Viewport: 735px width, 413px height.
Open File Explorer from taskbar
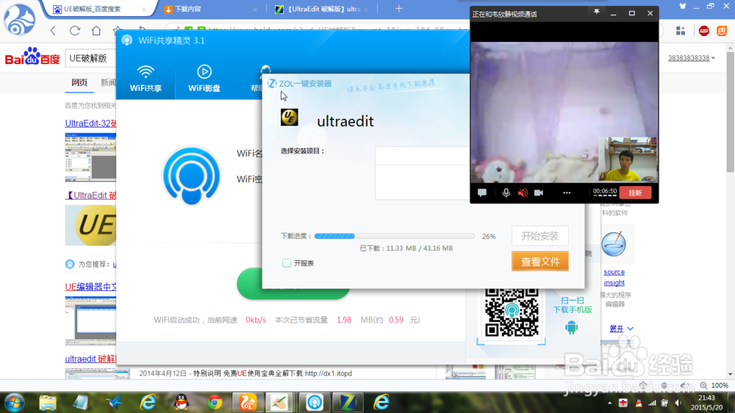point(48,403)
